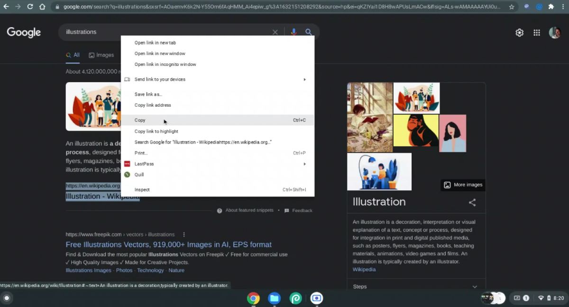Click the page reload icon
569x307 pixels.
[29, 7]
